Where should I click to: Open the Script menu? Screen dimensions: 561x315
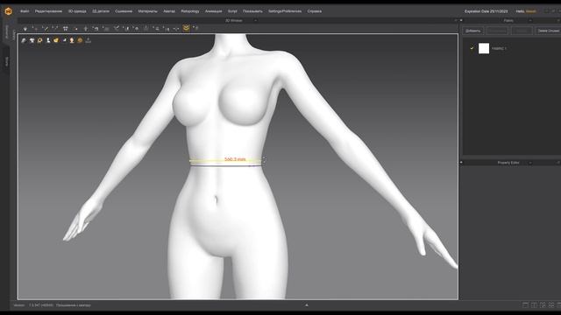coord(232,11)
